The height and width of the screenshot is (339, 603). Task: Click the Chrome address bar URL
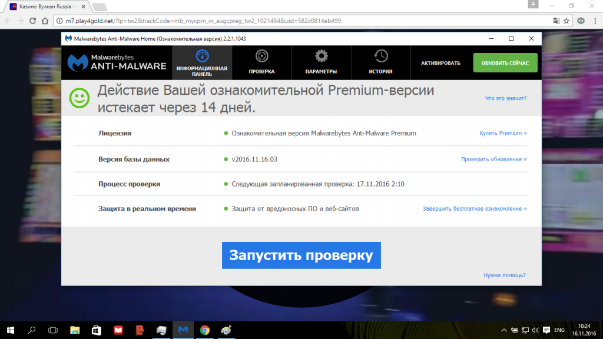(x=203, y=21)
